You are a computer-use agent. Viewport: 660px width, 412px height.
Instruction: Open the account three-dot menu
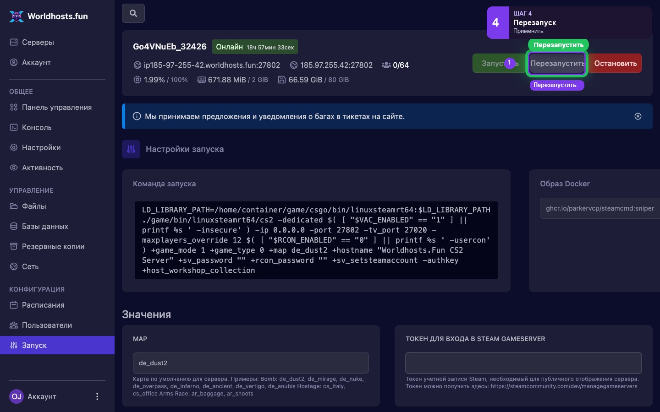[x=97, y=396]
